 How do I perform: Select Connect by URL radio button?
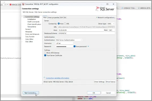pos(65,24)
